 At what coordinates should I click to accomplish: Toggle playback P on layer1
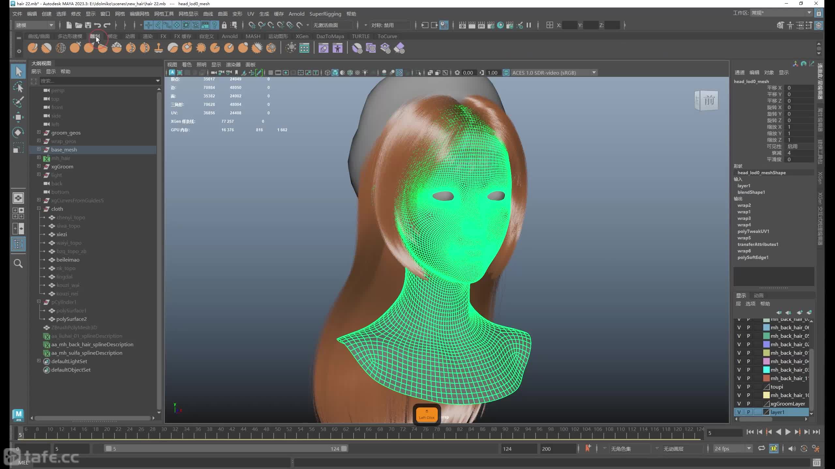tap(748, 412)
